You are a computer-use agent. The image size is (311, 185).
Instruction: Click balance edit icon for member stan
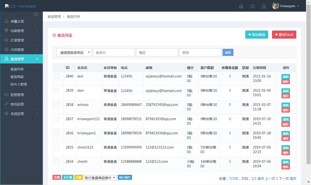pos(215,91)
